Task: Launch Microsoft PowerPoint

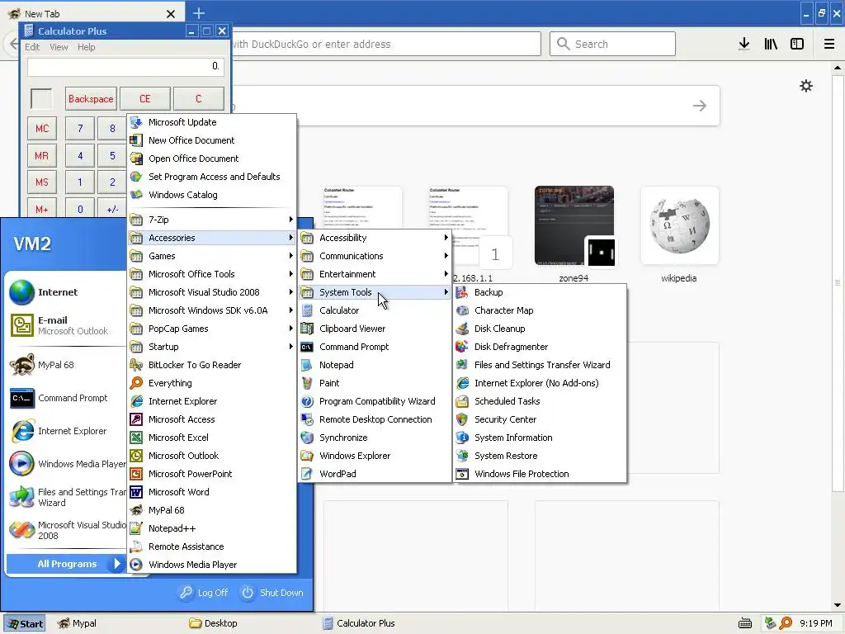Action: pos(212,474)
